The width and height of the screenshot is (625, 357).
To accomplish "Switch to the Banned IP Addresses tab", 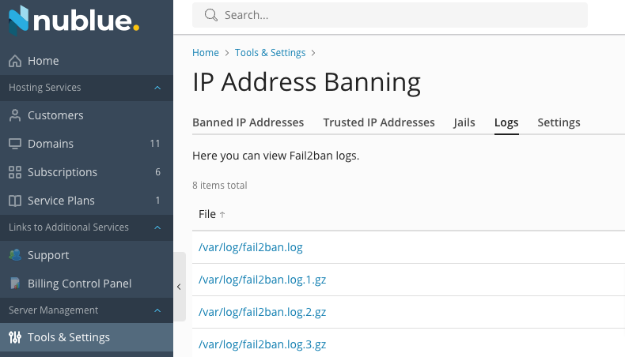I will pos(248,122).
